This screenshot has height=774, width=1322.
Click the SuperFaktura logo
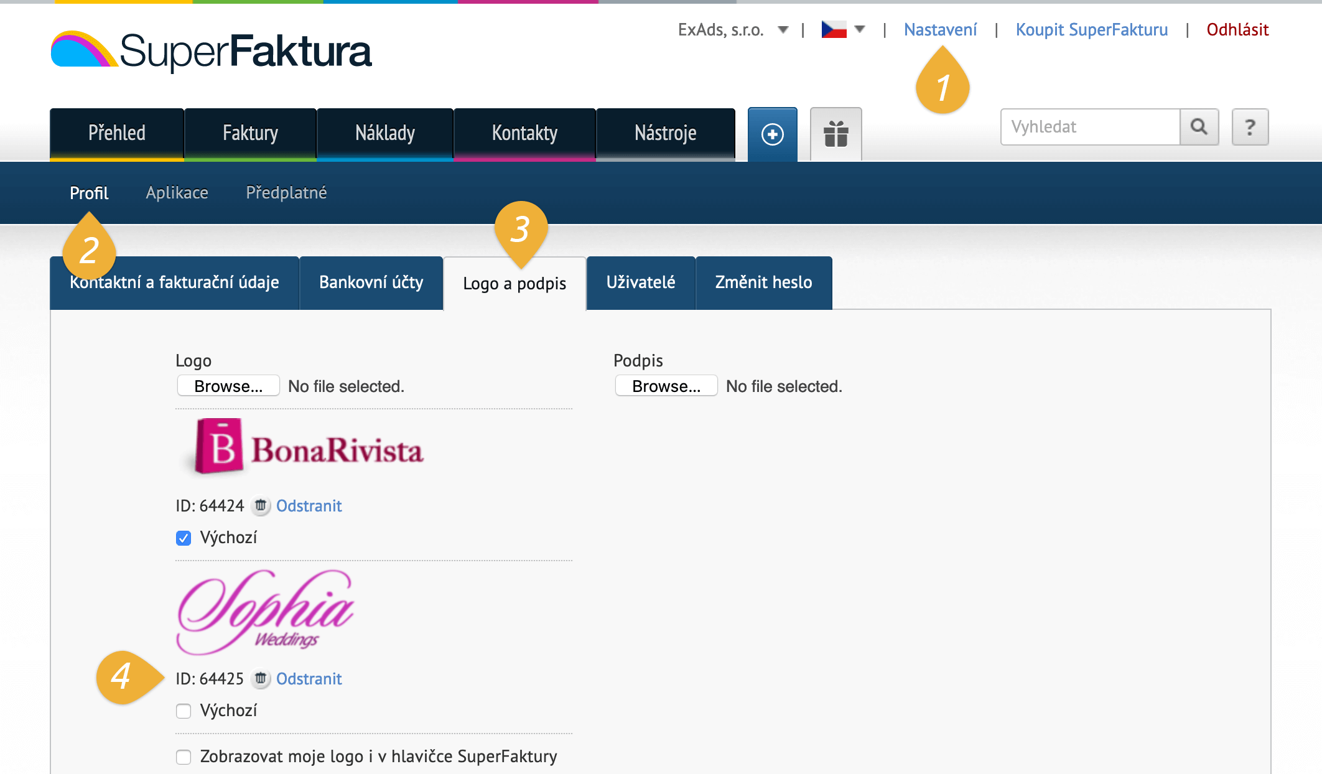(211, 51)
